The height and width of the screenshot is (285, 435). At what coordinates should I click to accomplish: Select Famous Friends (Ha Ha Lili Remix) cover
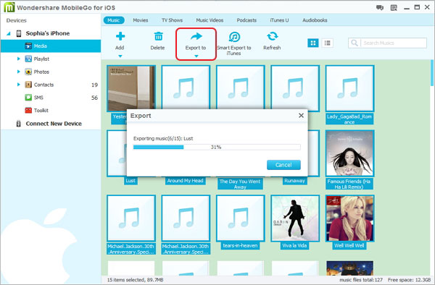point(349,153)
